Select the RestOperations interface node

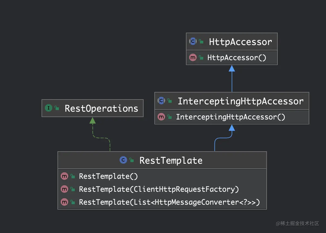(x=101, y=108)
